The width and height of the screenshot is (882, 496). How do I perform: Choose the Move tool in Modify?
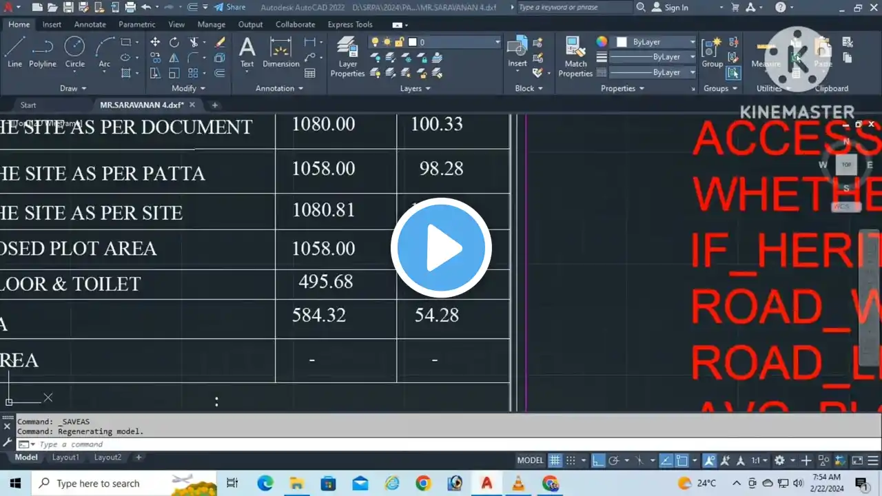[x=155, y=42]
